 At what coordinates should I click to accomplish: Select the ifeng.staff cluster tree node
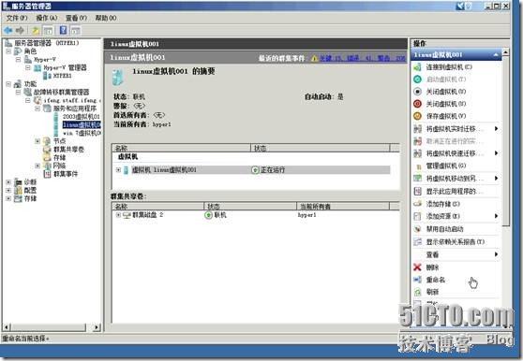point(72,100)
